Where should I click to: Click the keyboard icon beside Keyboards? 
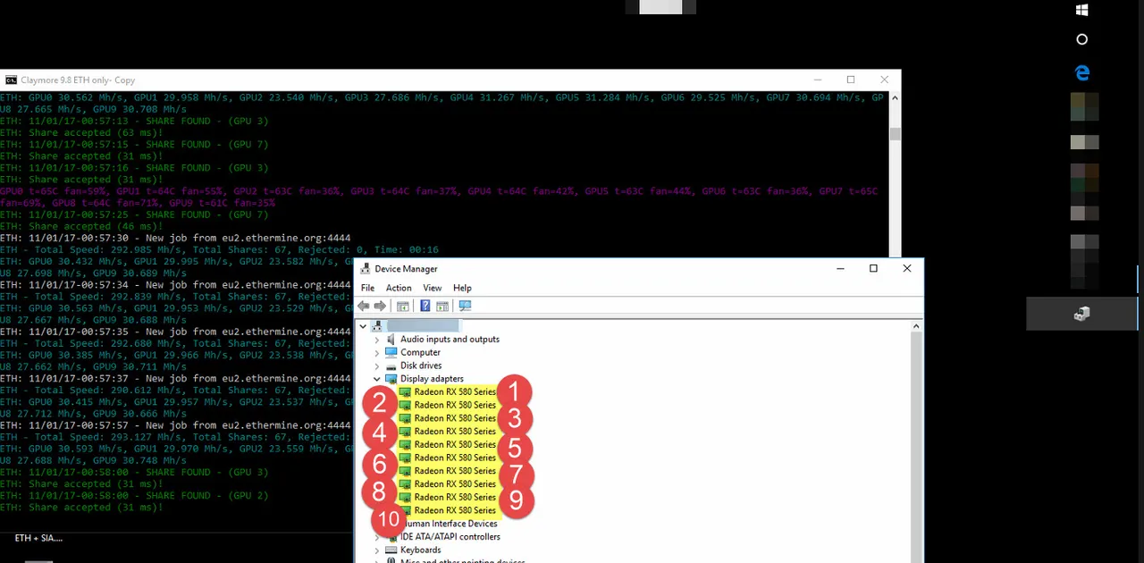[391, 550]
